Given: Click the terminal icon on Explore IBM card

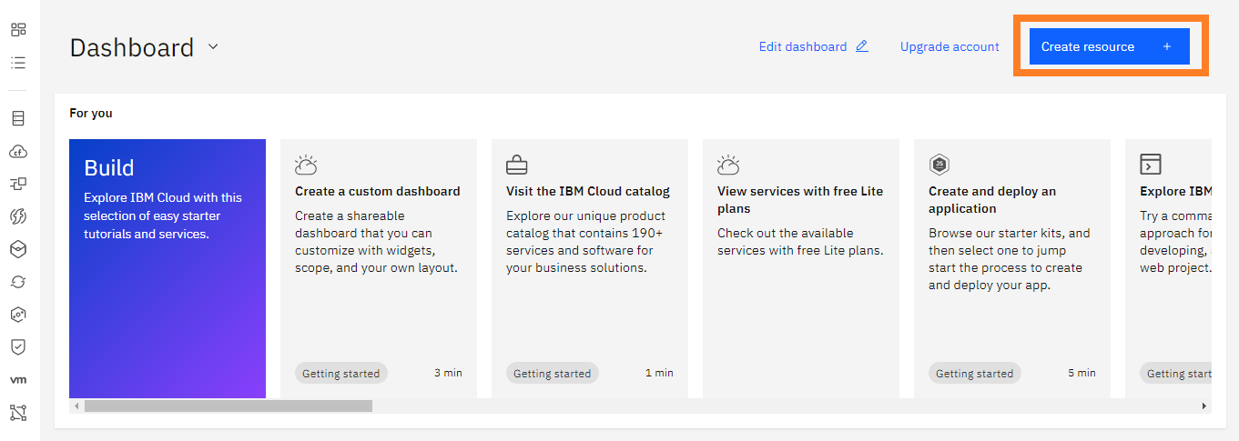Looking at the screenshot, I should [x=1151, y=165].
